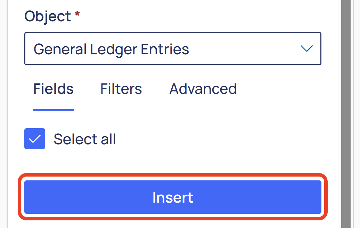Click the Object field label
The image size is (360, 228).
[48, 16]
